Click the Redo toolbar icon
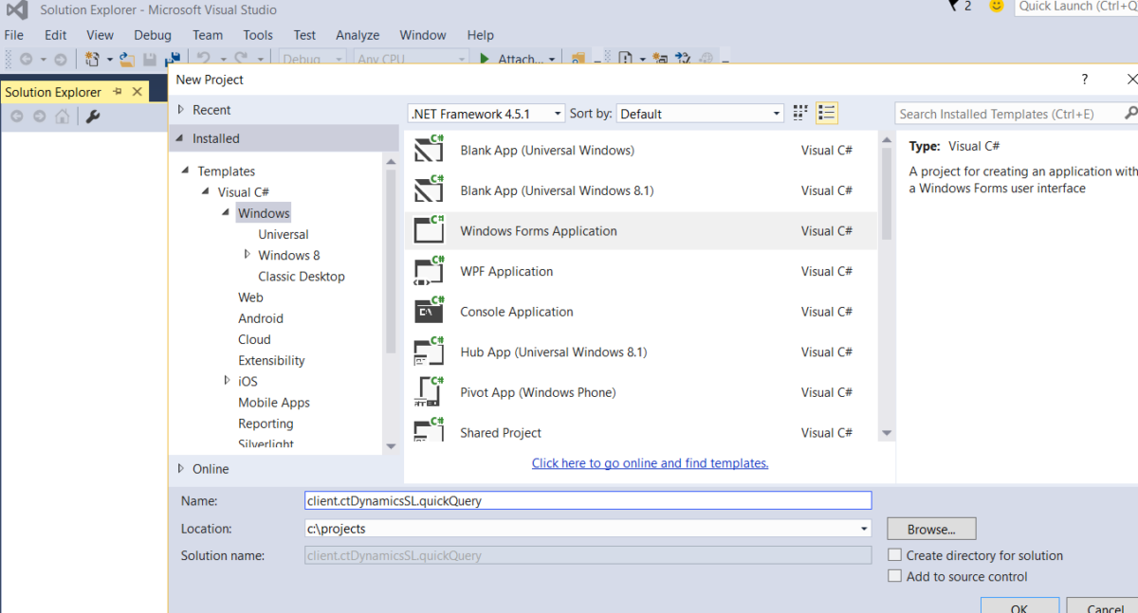The width and height of the screenshot is (1138, 613). [241, 59]
